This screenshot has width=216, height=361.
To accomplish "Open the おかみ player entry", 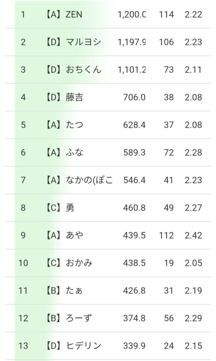I will [79, 263].
